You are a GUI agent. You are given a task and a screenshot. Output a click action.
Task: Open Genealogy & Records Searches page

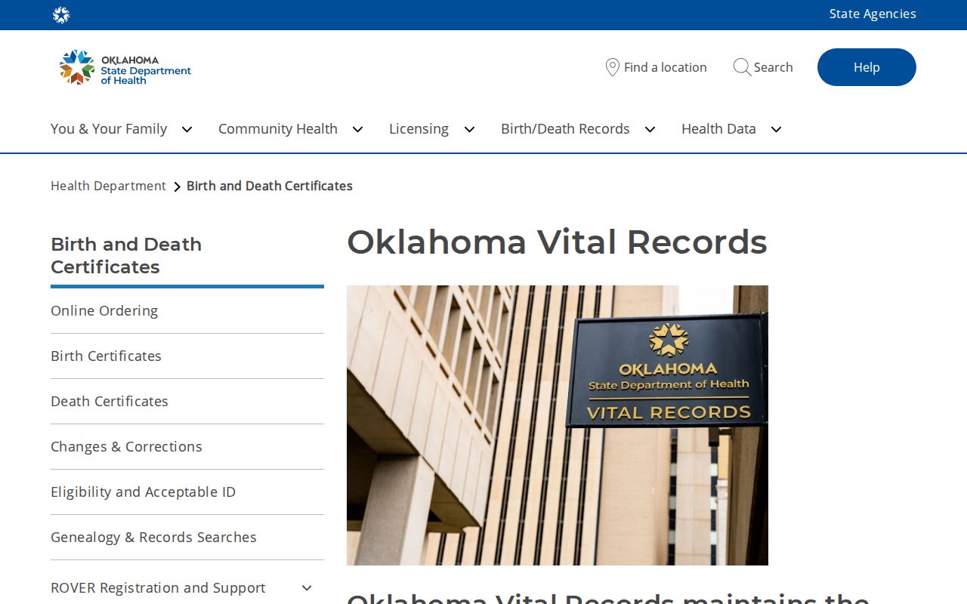pyautogui.click(x=187, y=537)
